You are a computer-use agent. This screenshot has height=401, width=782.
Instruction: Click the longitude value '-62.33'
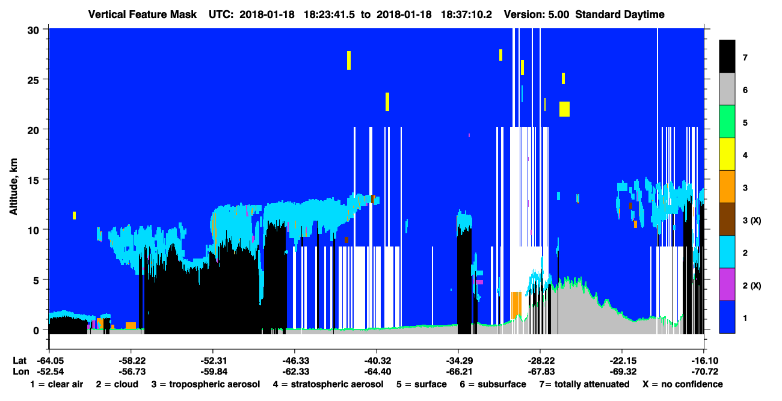(294, 372)
